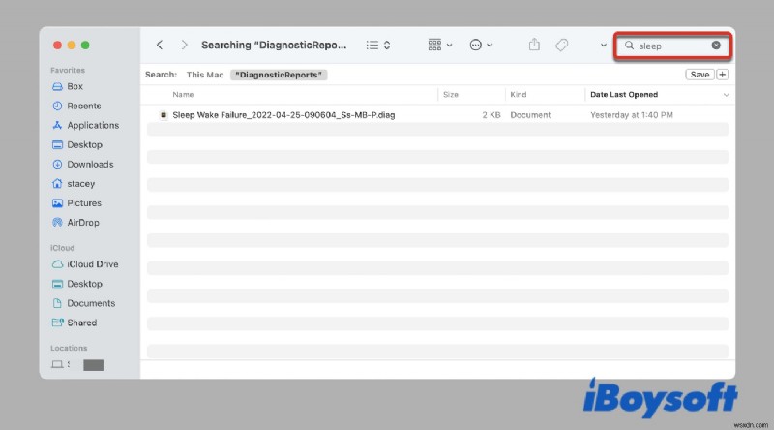Clear the search text with the X icon

tap(716, 45)
